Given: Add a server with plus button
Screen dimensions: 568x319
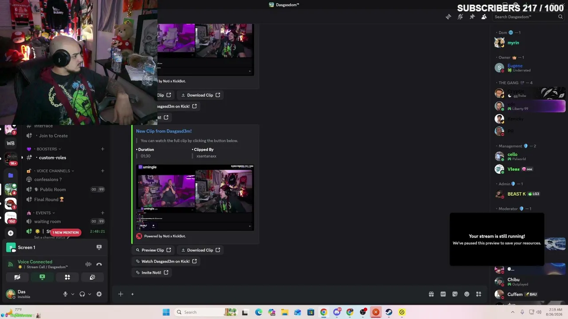Looking at the screenshot, I should [11, 233].
